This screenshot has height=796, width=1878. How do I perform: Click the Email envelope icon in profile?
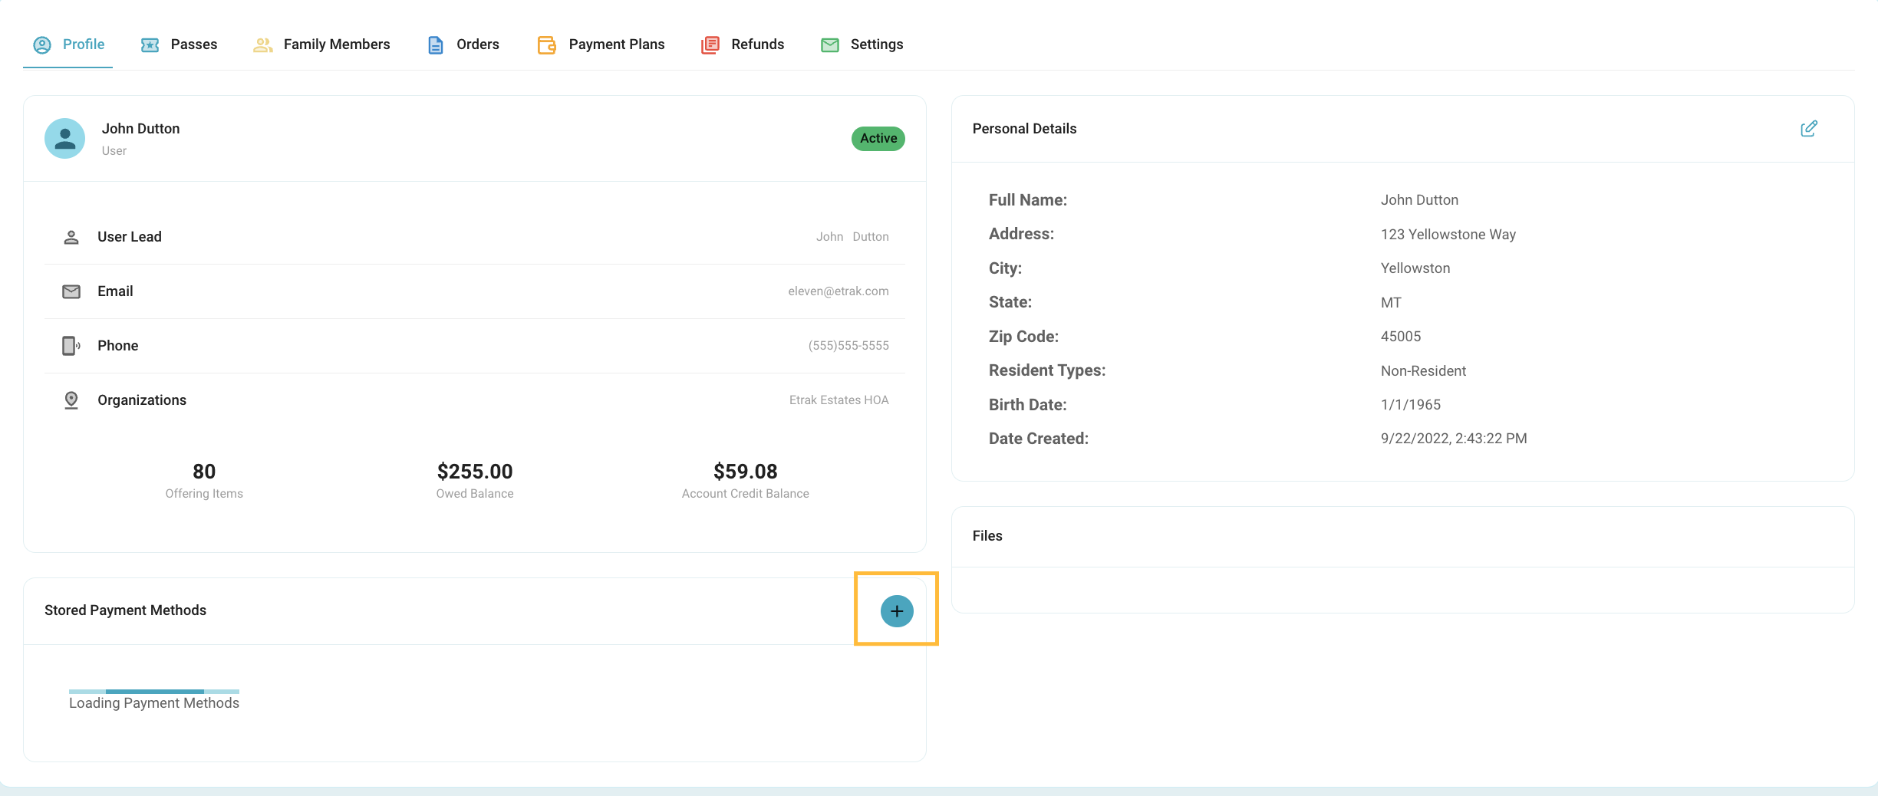click(x=71, y=291)
